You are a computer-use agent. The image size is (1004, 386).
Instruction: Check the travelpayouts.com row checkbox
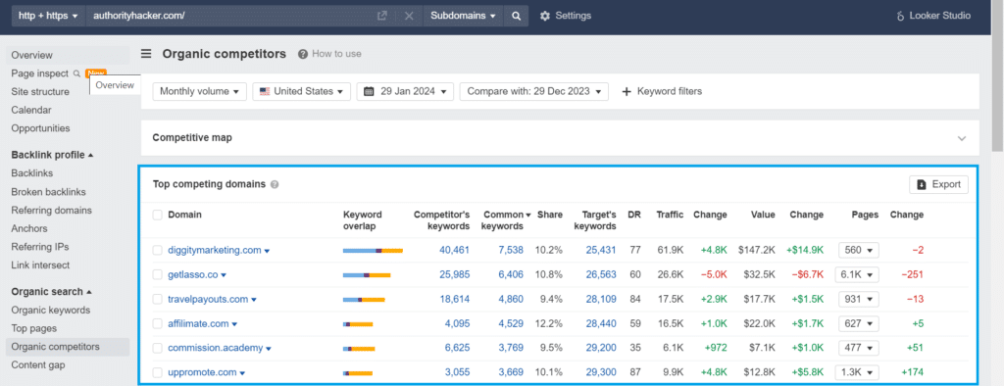pos(158,299)
